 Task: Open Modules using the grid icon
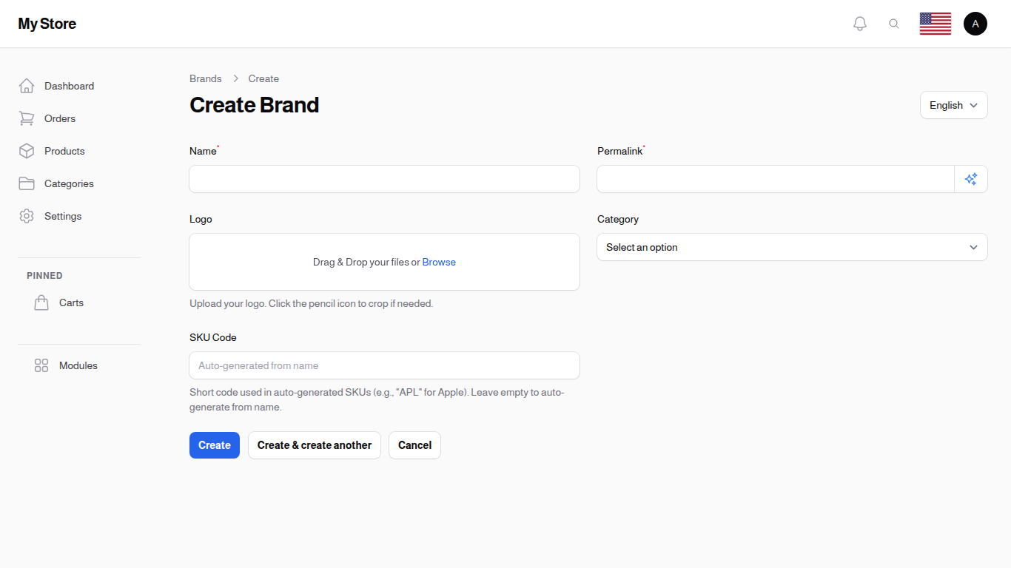pyautogui.click(x=41, y=365)
